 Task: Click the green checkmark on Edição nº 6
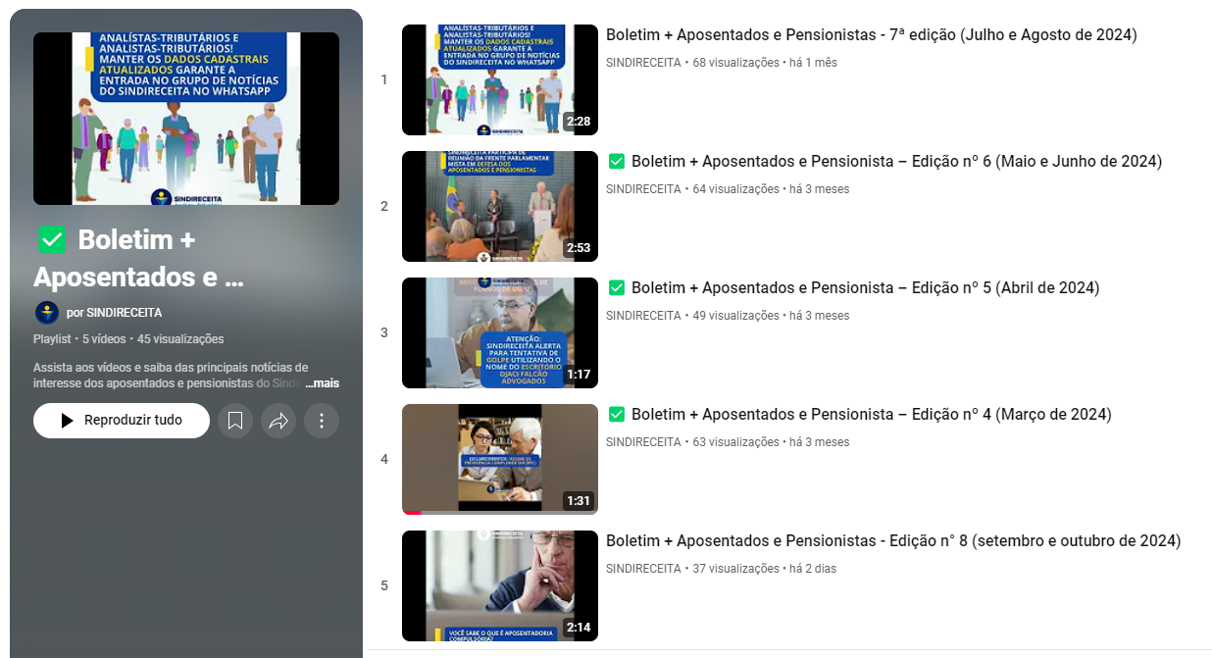coord(617,162)
